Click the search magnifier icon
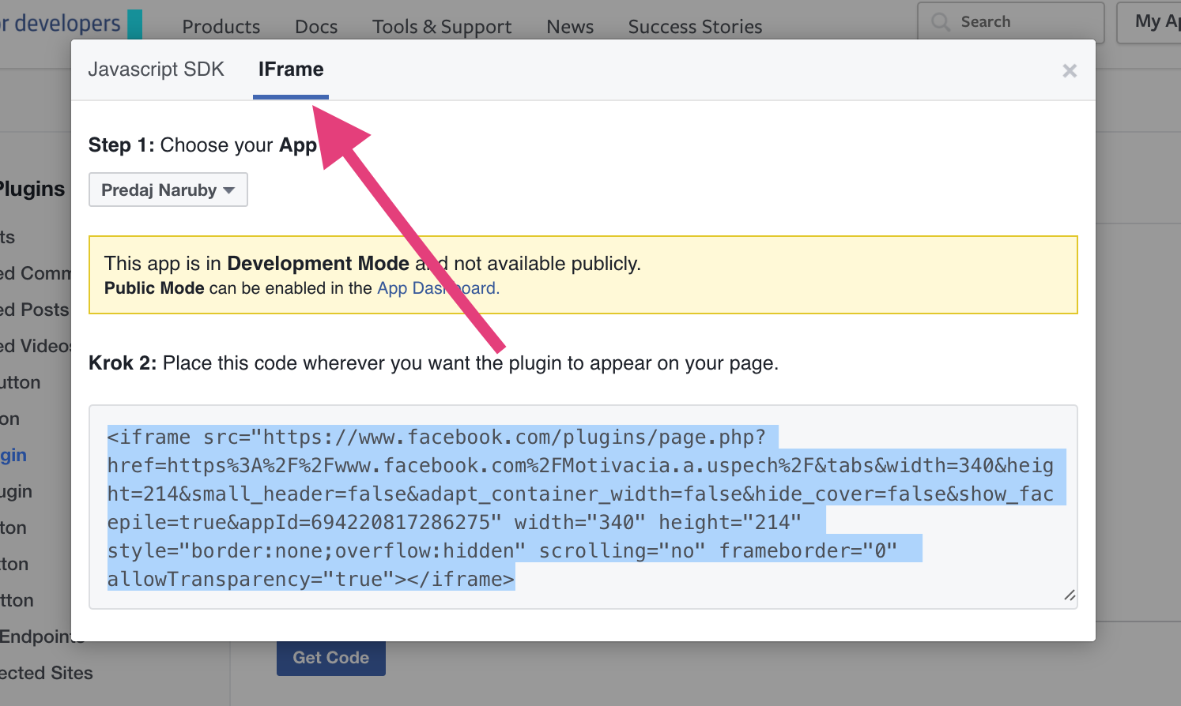This screenshot has height=706, width=1181. (x=941, y=22)
